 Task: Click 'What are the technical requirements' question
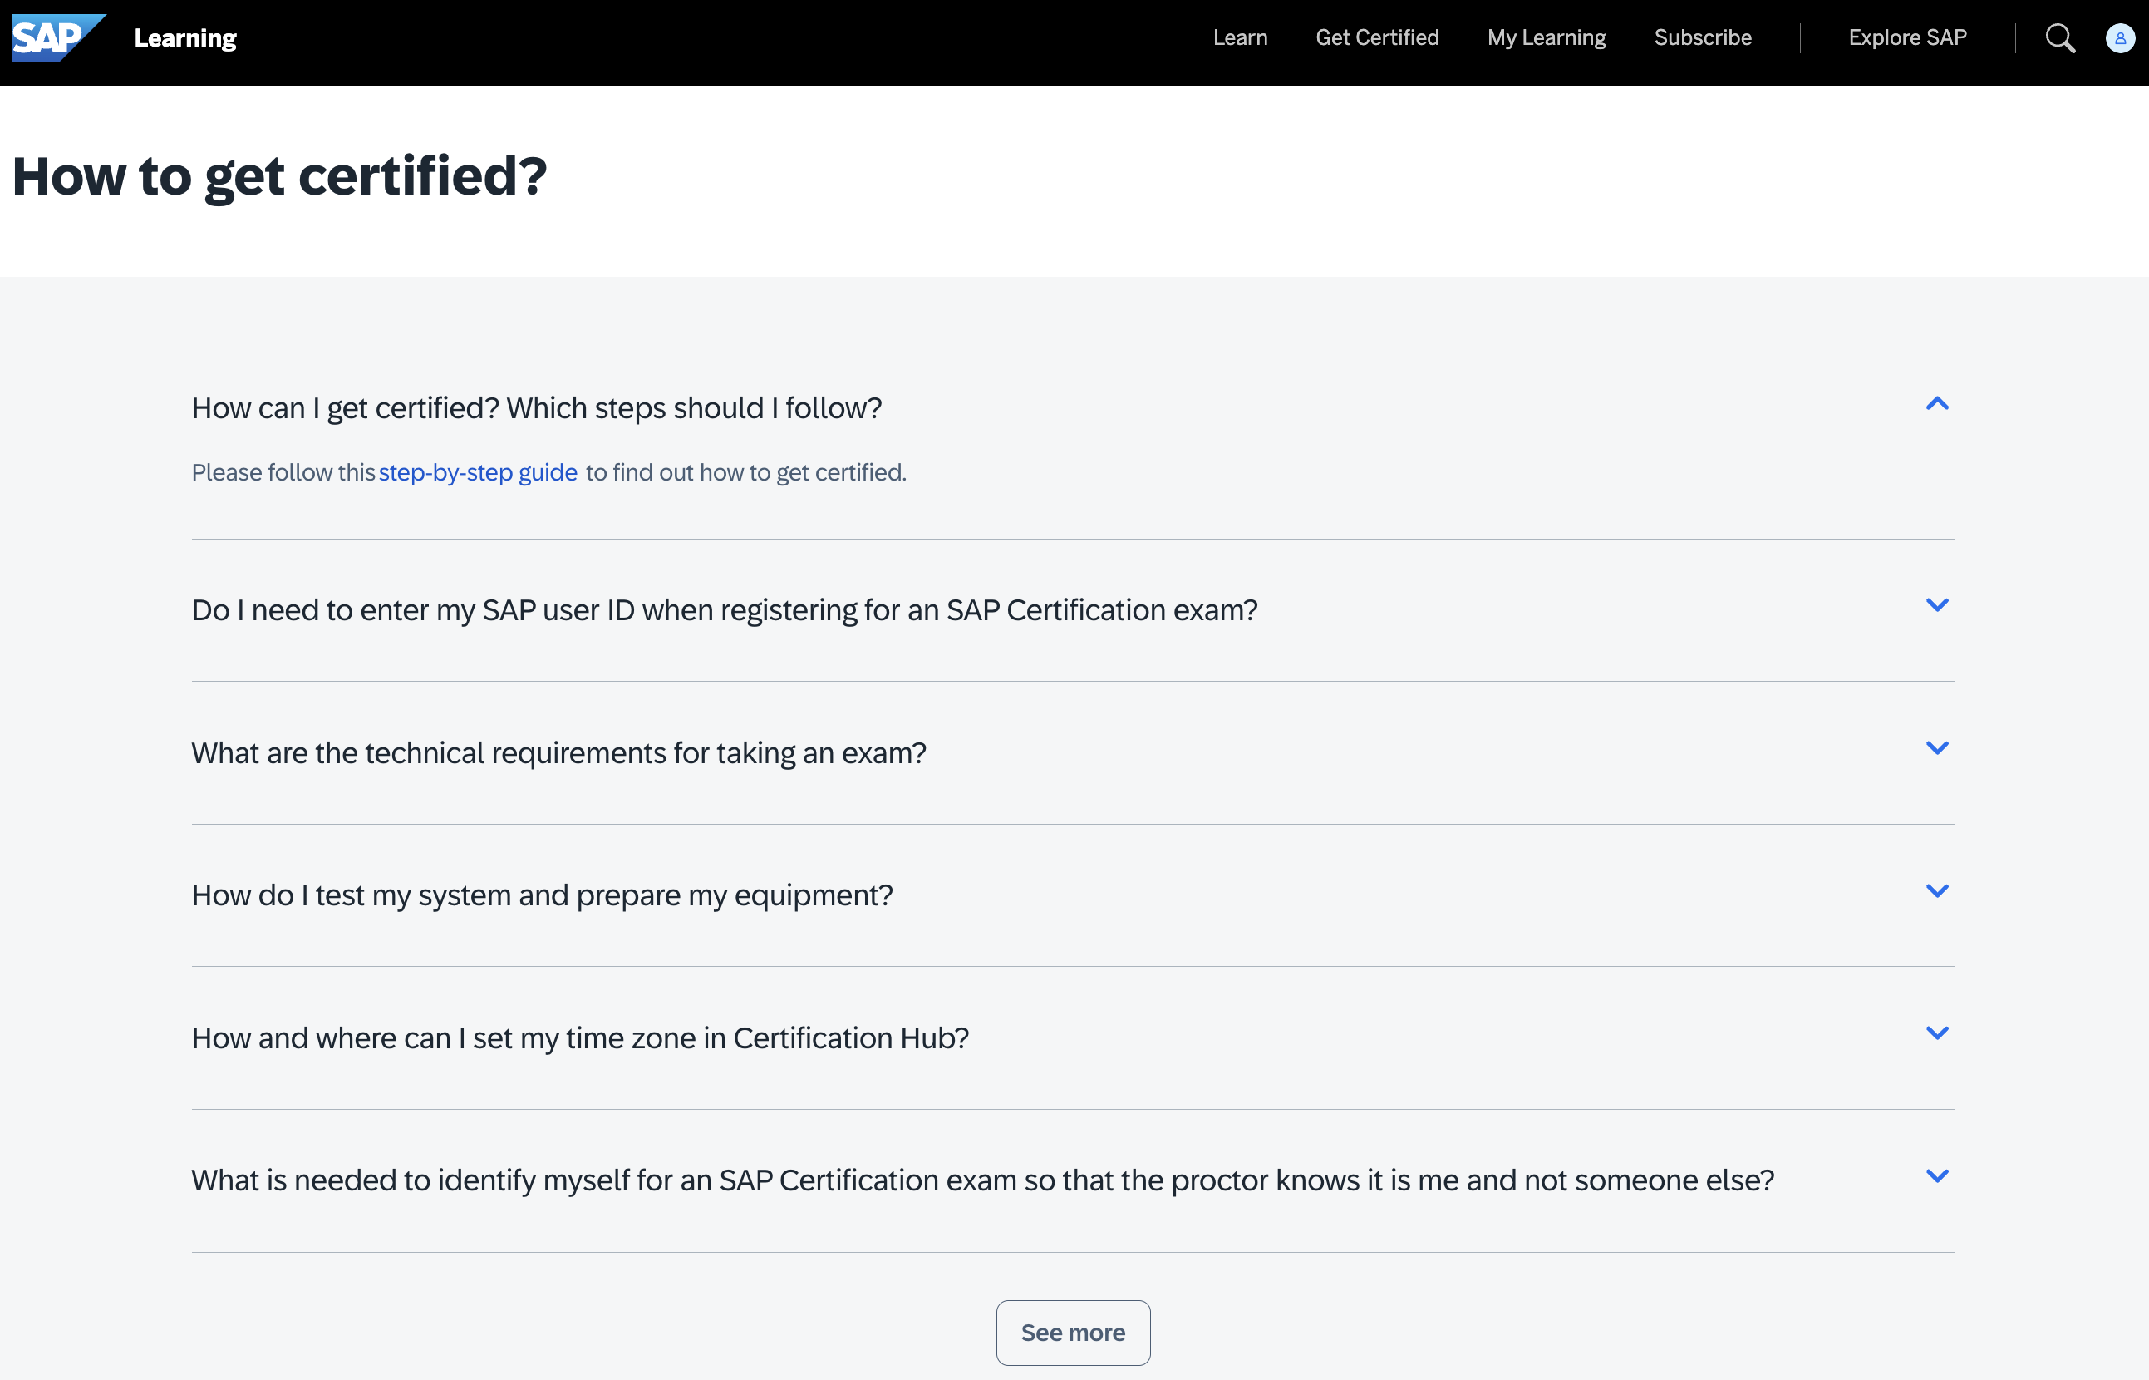point(558,752)
